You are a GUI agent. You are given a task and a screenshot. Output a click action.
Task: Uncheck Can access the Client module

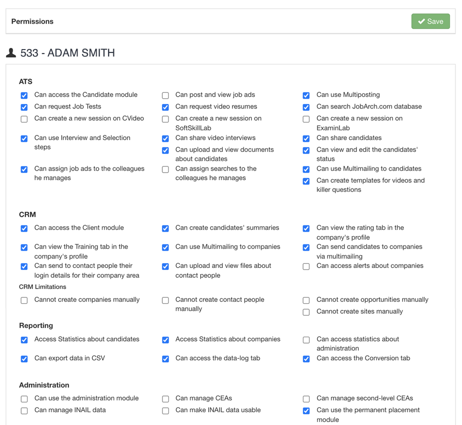coord(24,229)
